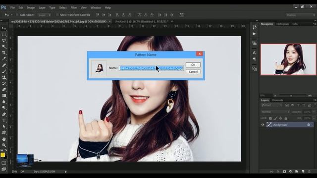The width and height of the screenshot is (317, 178).
Task: Click OK in Pattern Name dialog
Action: [x=193, y=65]
